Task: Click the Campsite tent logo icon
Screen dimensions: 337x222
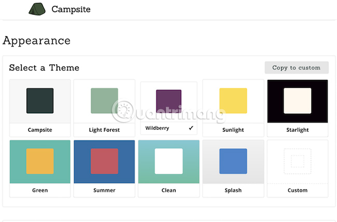Action: 36,9
